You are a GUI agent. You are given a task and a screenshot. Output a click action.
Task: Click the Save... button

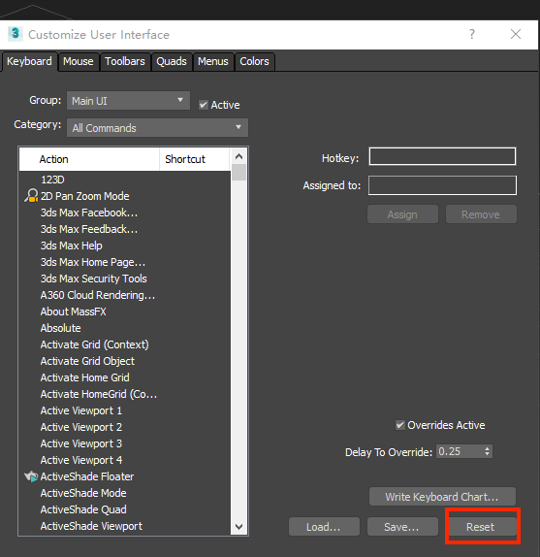click(402, 527)
